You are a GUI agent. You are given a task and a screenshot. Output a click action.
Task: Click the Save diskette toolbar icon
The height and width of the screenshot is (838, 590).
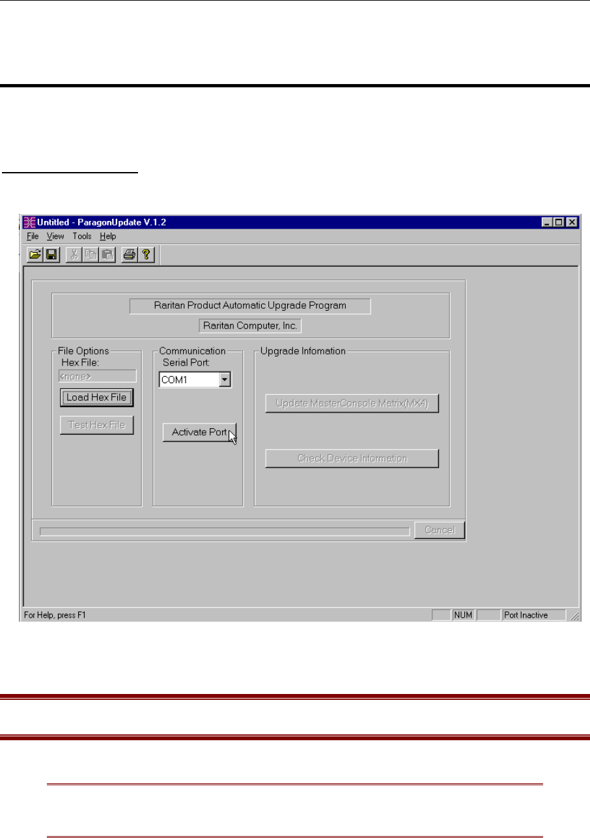pos(52,255)
